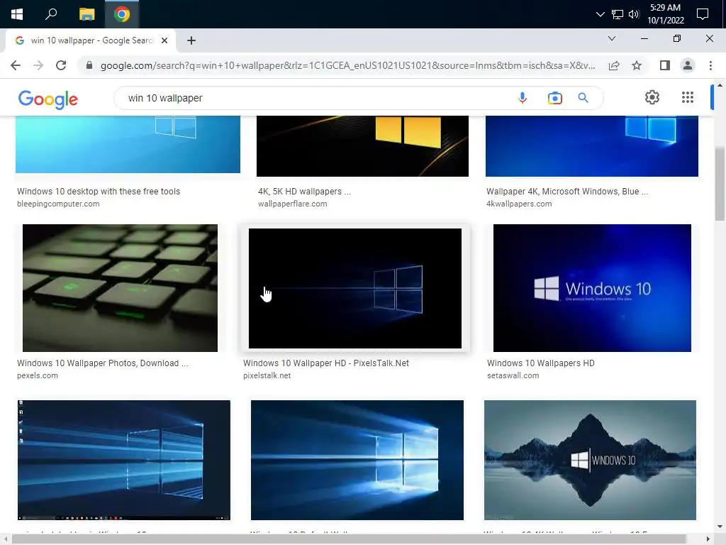Screen dimensions: 726x545
Task: Visit setaswall.com source
Action: 513,376
